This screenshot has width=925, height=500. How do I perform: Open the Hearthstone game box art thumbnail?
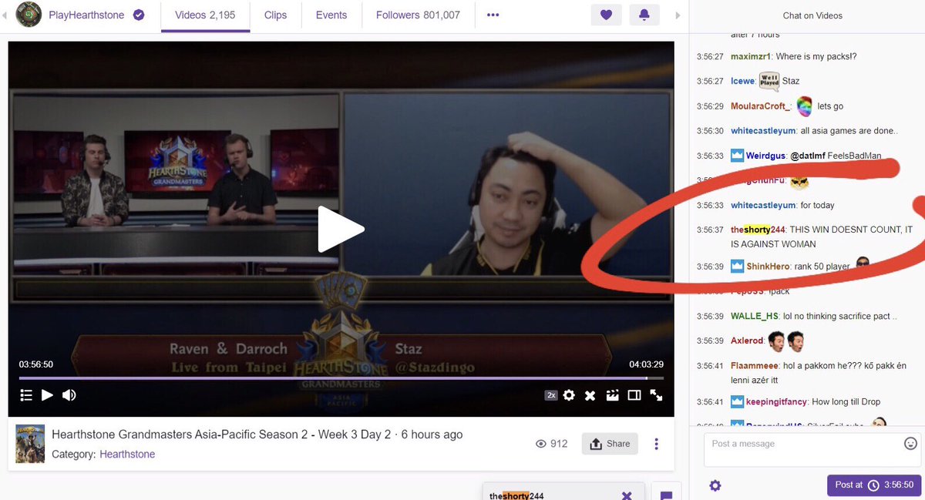29,444
